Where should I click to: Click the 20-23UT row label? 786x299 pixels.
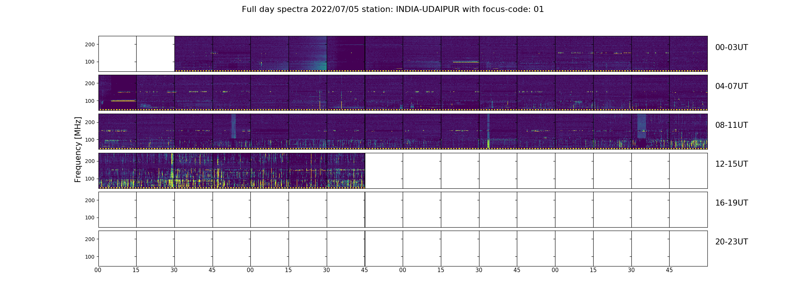click(731, 242)
